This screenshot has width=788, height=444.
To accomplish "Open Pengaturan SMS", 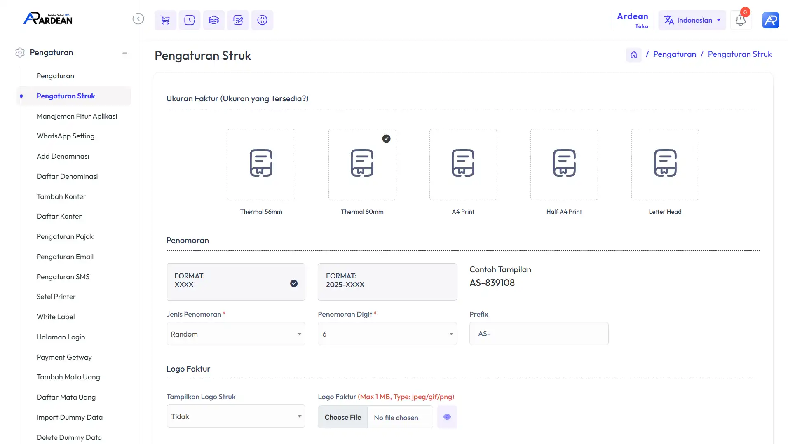I will pos(63,277).
